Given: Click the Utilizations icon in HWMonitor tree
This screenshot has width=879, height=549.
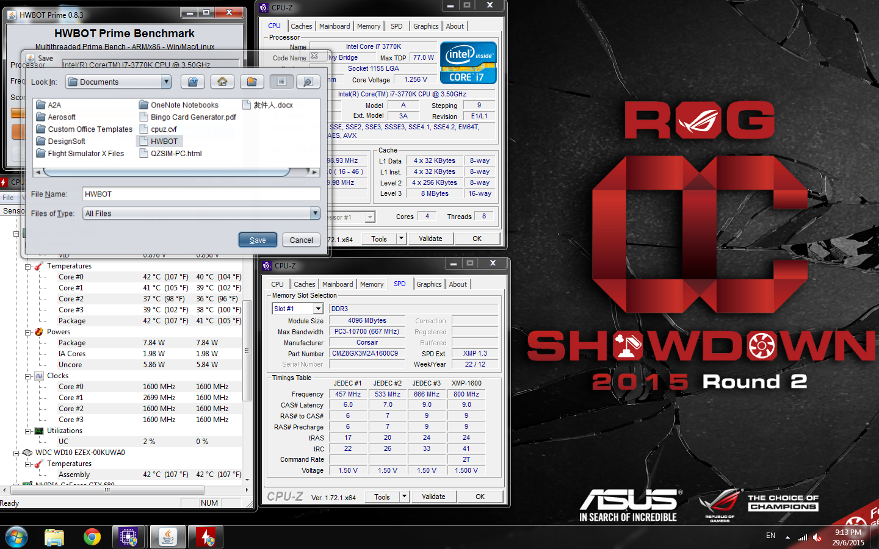Looking at the screenshot, I should (39, 431).
